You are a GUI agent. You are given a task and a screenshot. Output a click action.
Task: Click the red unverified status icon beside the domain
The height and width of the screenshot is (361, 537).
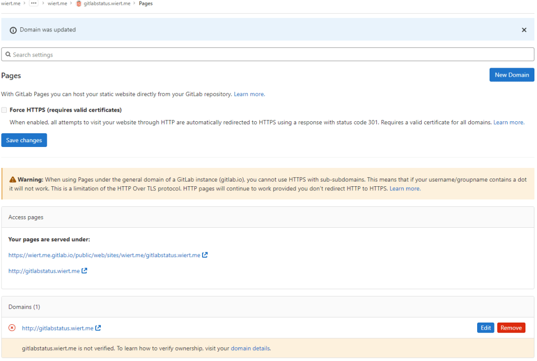pyautogui.click(x=12, y=327)
